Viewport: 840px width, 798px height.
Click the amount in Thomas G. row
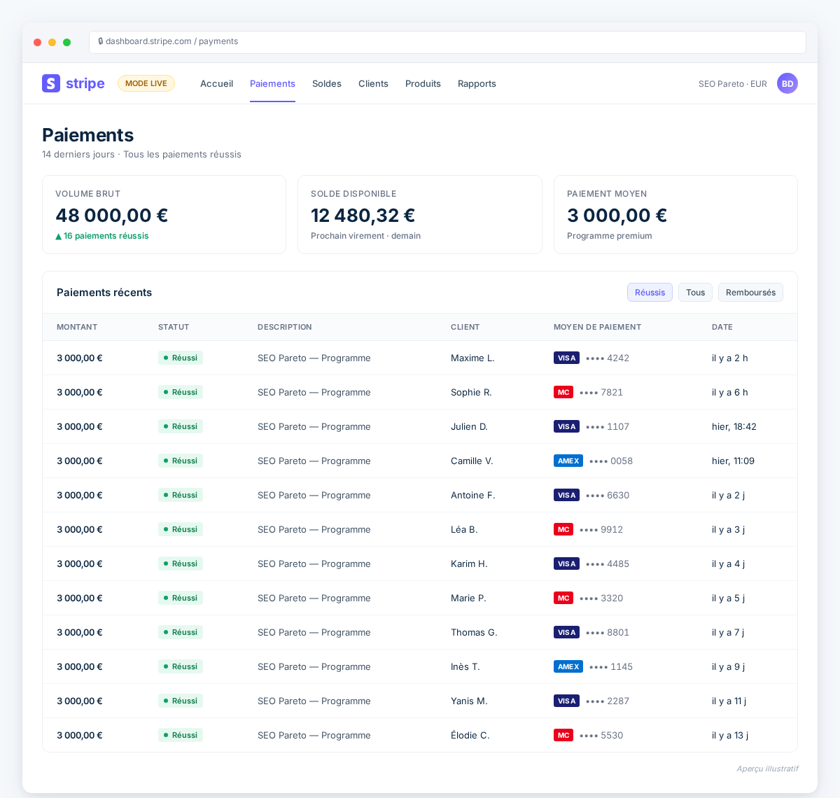point(80,632)
